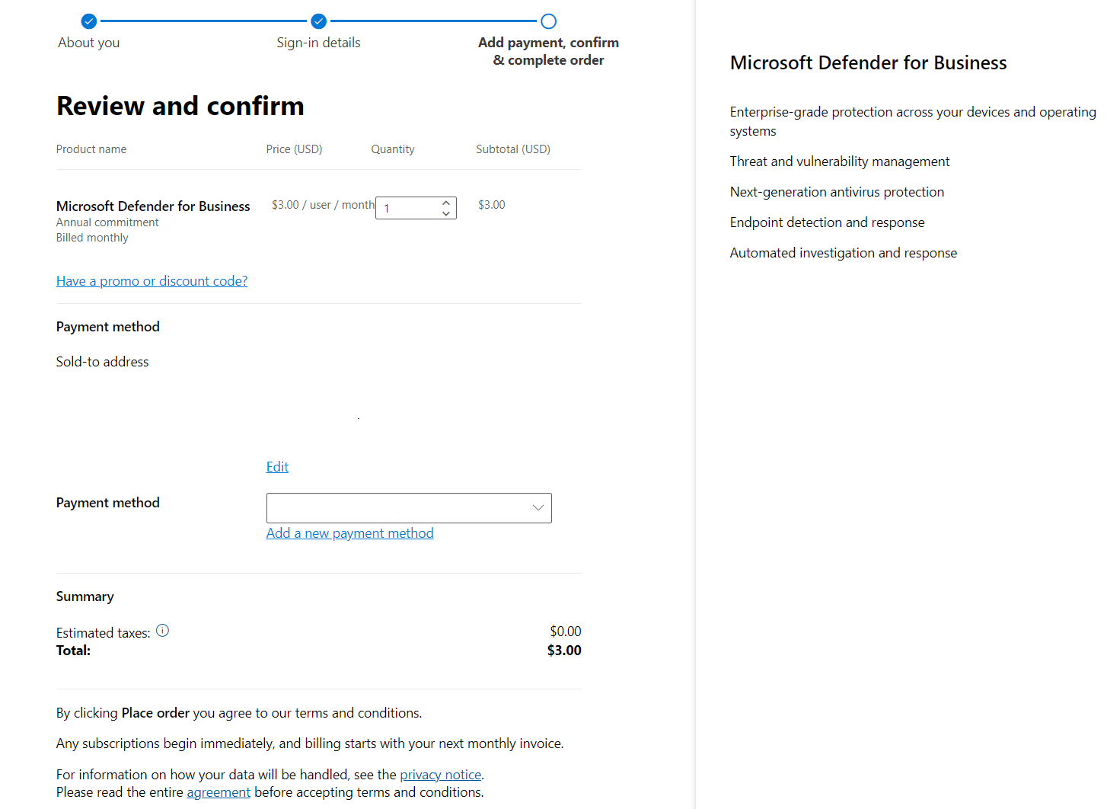The height and width of the screenshot is (809, 1107).
Task: Increase quantity with the up arrow
Action: click(446, 203)
